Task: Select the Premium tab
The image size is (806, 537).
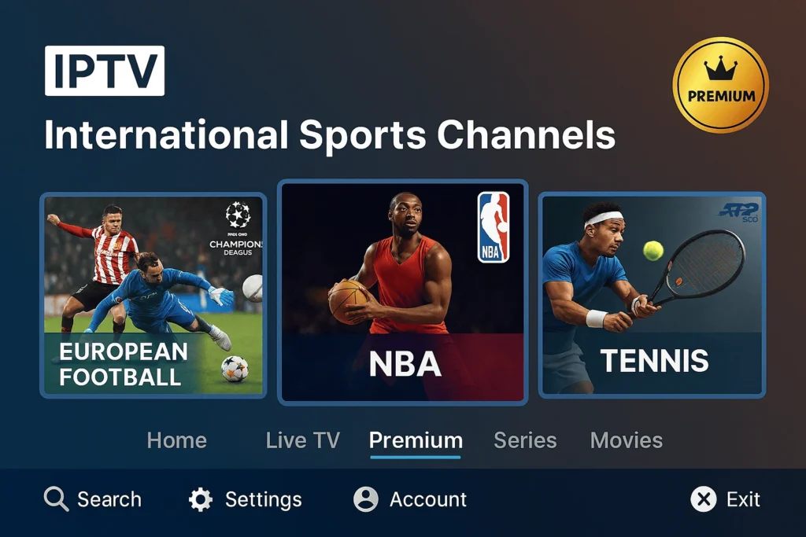Action: (416, 440)
